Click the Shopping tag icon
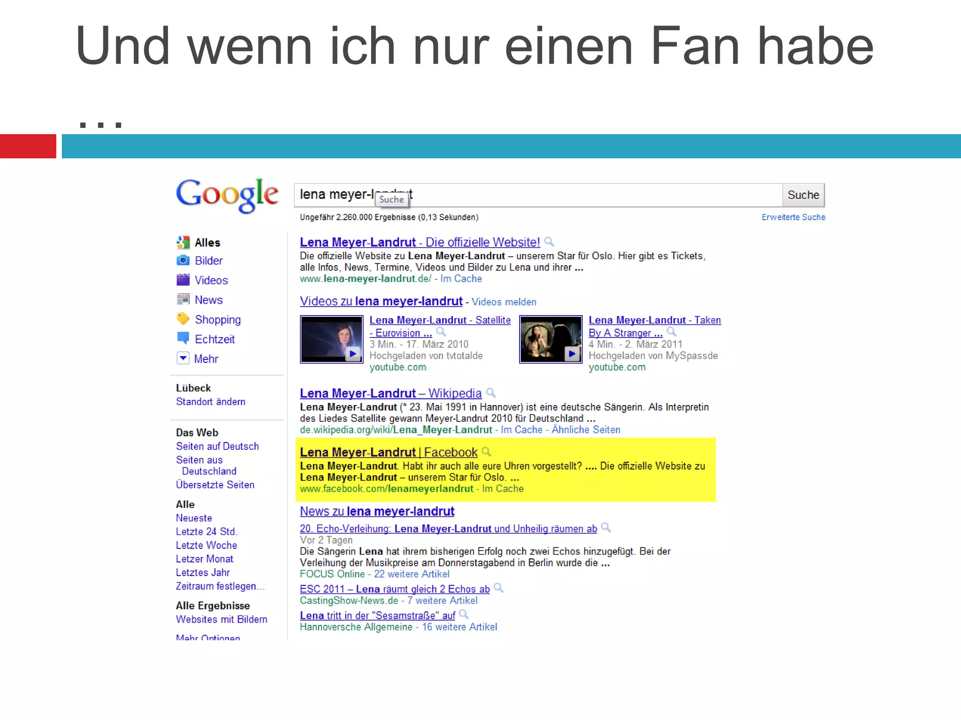Viewport: 961px width, 720px height. [x=183, y=319]
